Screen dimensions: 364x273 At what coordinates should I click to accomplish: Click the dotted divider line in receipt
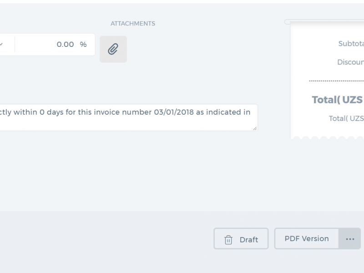point(336,81)
